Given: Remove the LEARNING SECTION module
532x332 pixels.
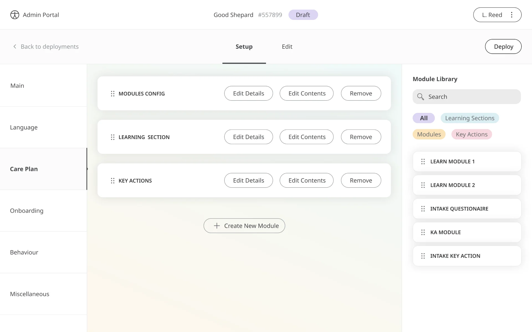Looking at the screenshot, I should click(x=361, y=137).
